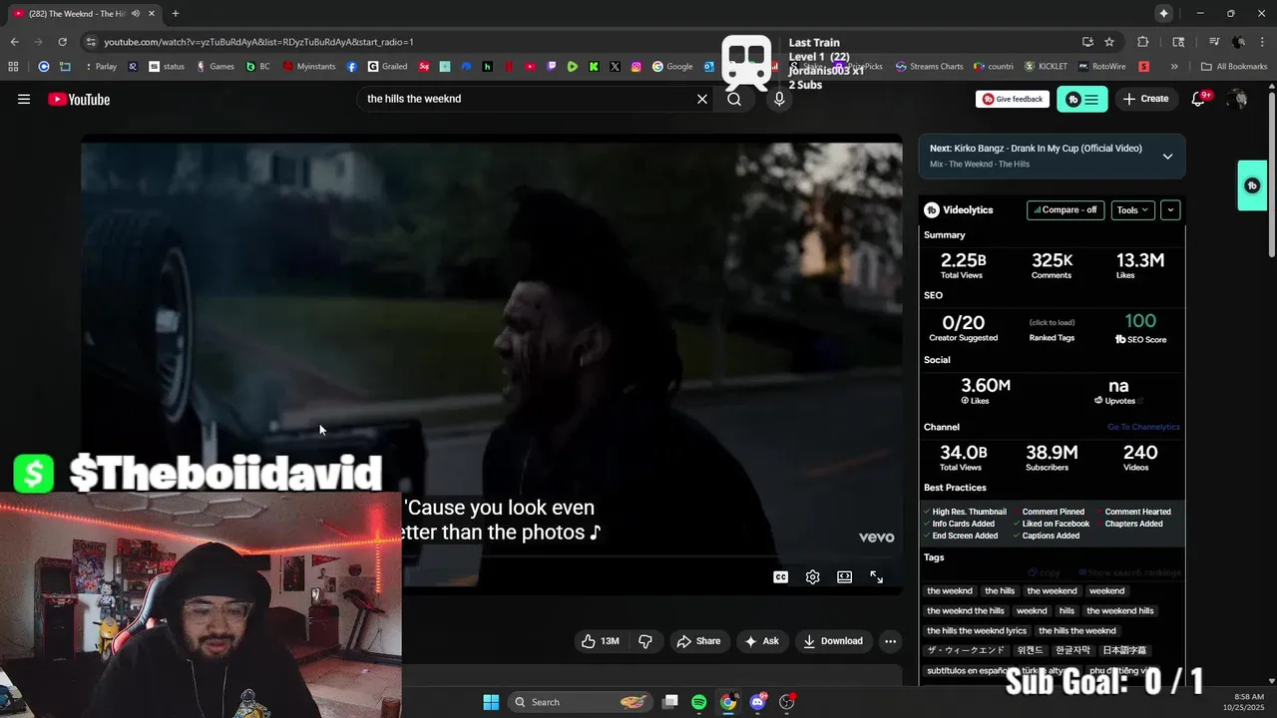Screen dimensions: 1277x718
Task: Click the teal TubeBuddy menu icon
Action: (1082, 99)
